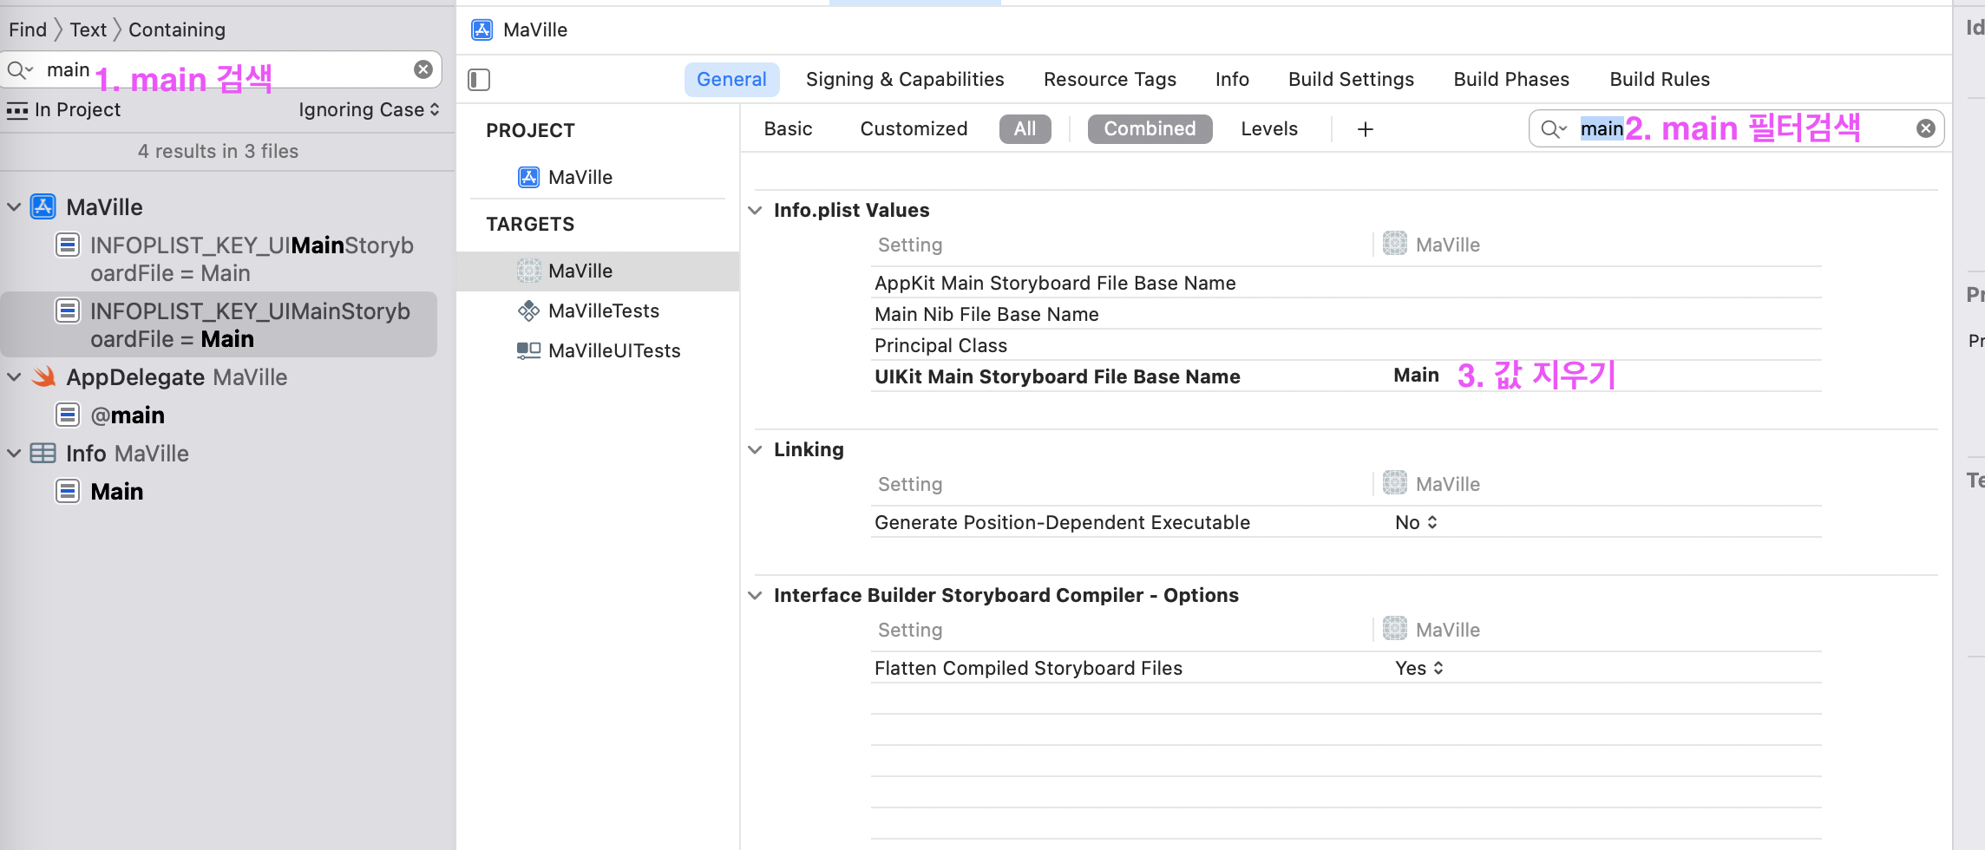Open the Build Rules tab
Image resolution: width=1985 pixels, height=850 pixels.
click(x=1660, y=79)
